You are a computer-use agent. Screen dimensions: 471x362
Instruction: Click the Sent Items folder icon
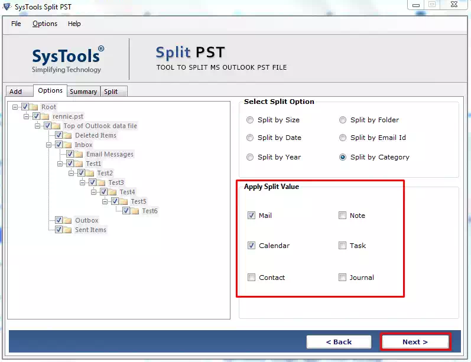[x=67, y=230]
